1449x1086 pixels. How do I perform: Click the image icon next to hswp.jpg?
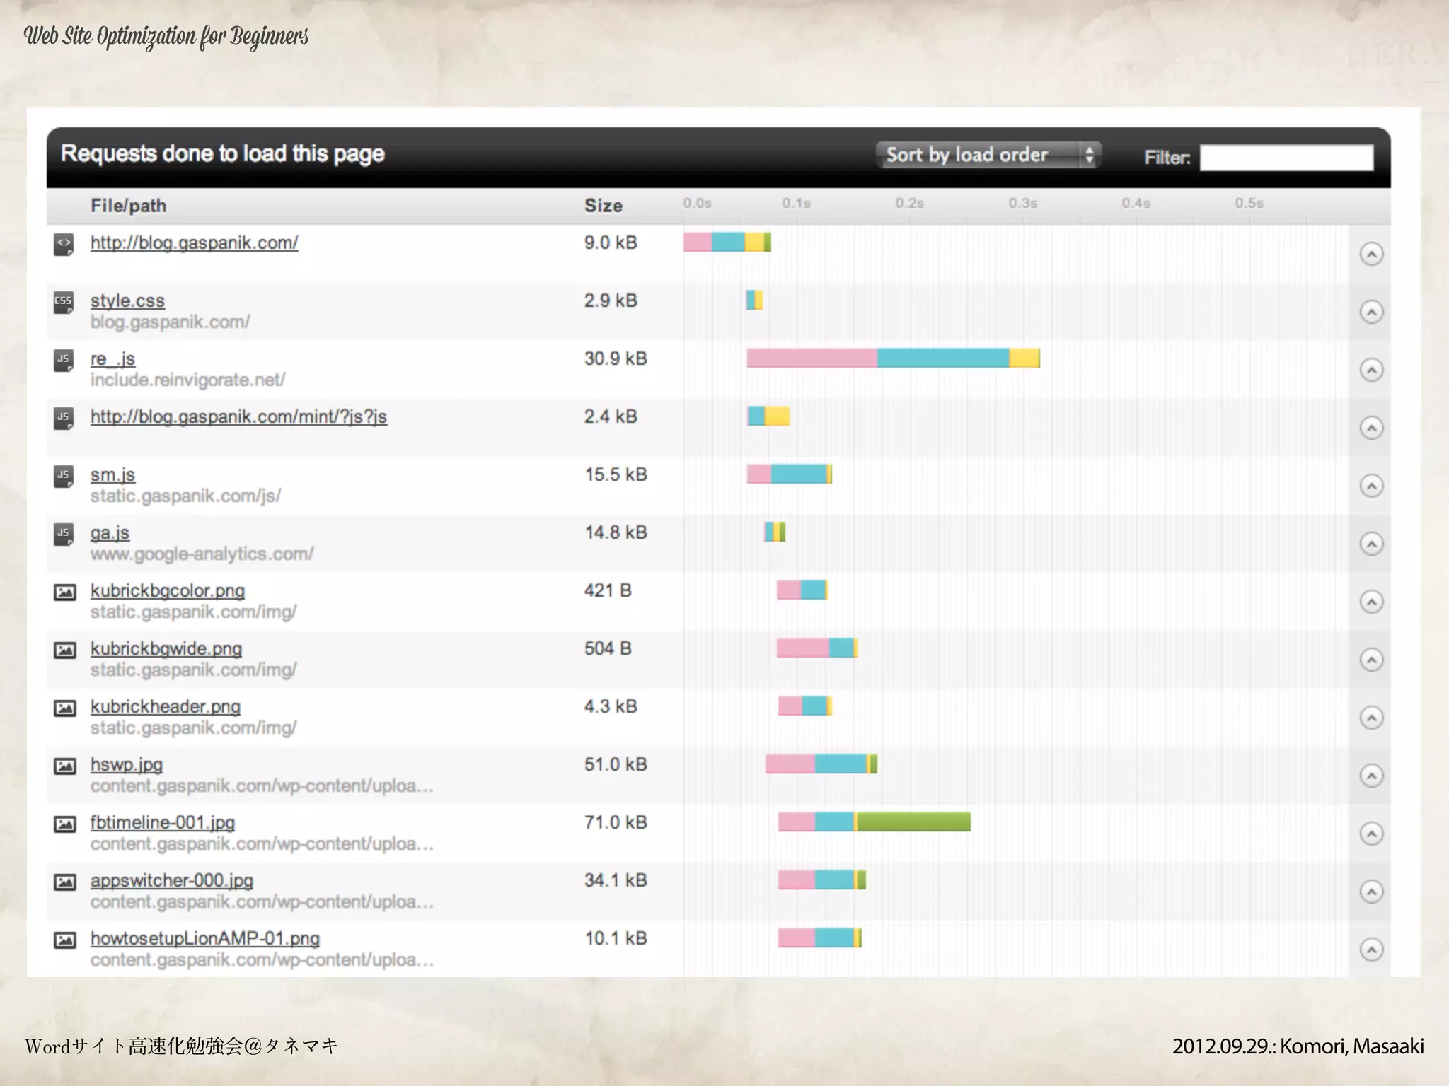[65, 766]
